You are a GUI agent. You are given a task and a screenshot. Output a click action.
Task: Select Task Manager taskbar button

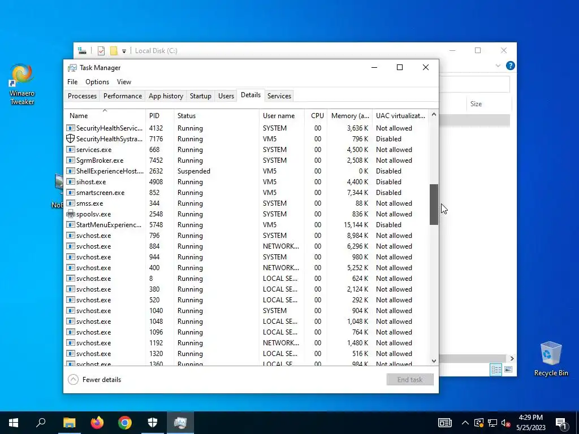(180, 423)
